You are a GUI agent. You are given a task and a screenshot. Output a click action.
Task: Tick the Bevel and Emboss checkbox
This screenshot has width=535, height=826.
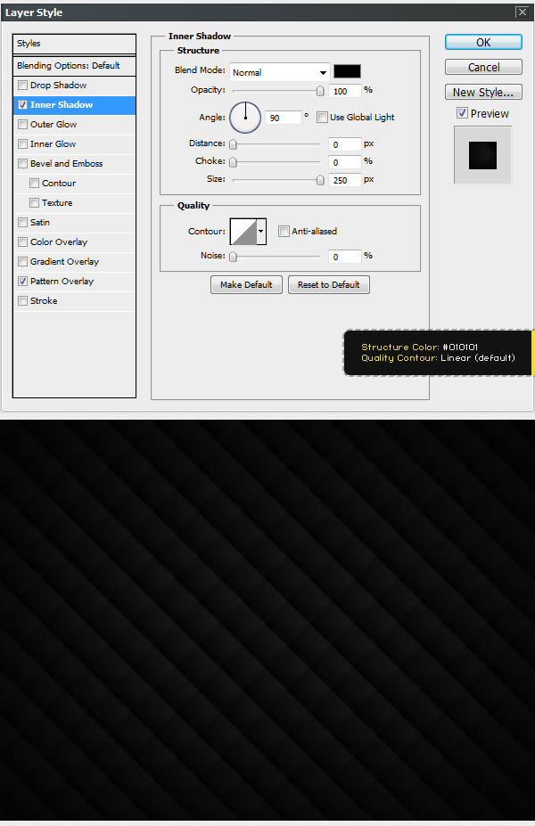[22, 164]
